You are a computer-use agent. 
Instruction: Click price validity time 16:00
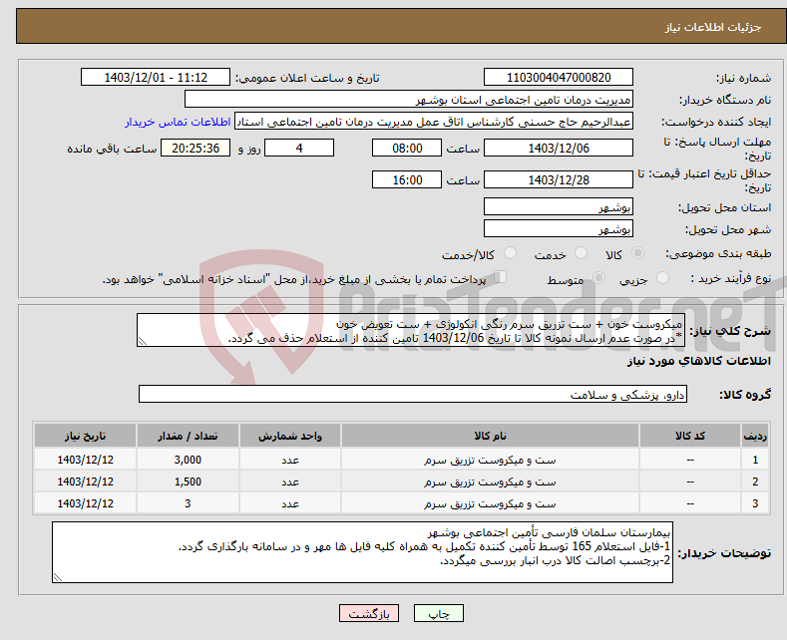407,179
